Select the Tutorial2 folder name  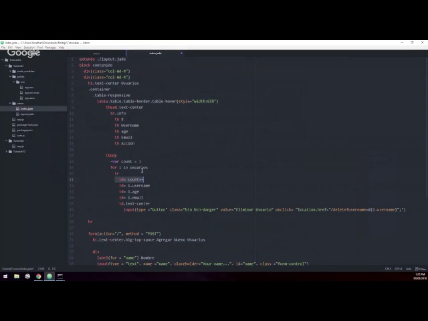[x=19, y=141]
